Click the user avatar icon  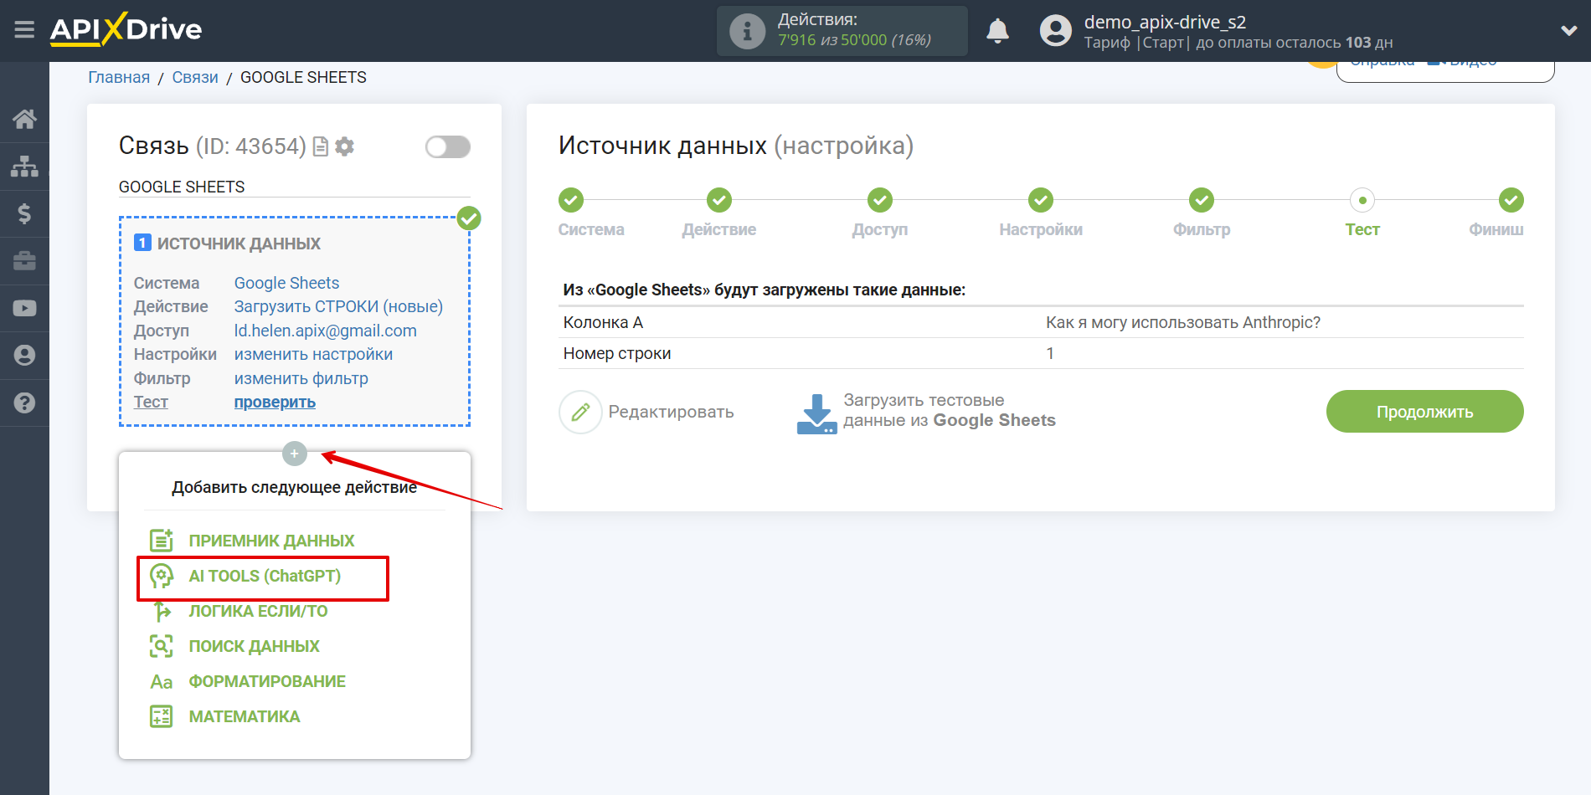pyautogui.click(x=1055, y=31)
